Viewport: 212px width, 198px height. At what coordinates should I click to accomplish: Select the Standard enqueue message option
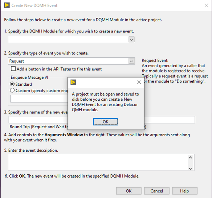[x=12, y=84]
